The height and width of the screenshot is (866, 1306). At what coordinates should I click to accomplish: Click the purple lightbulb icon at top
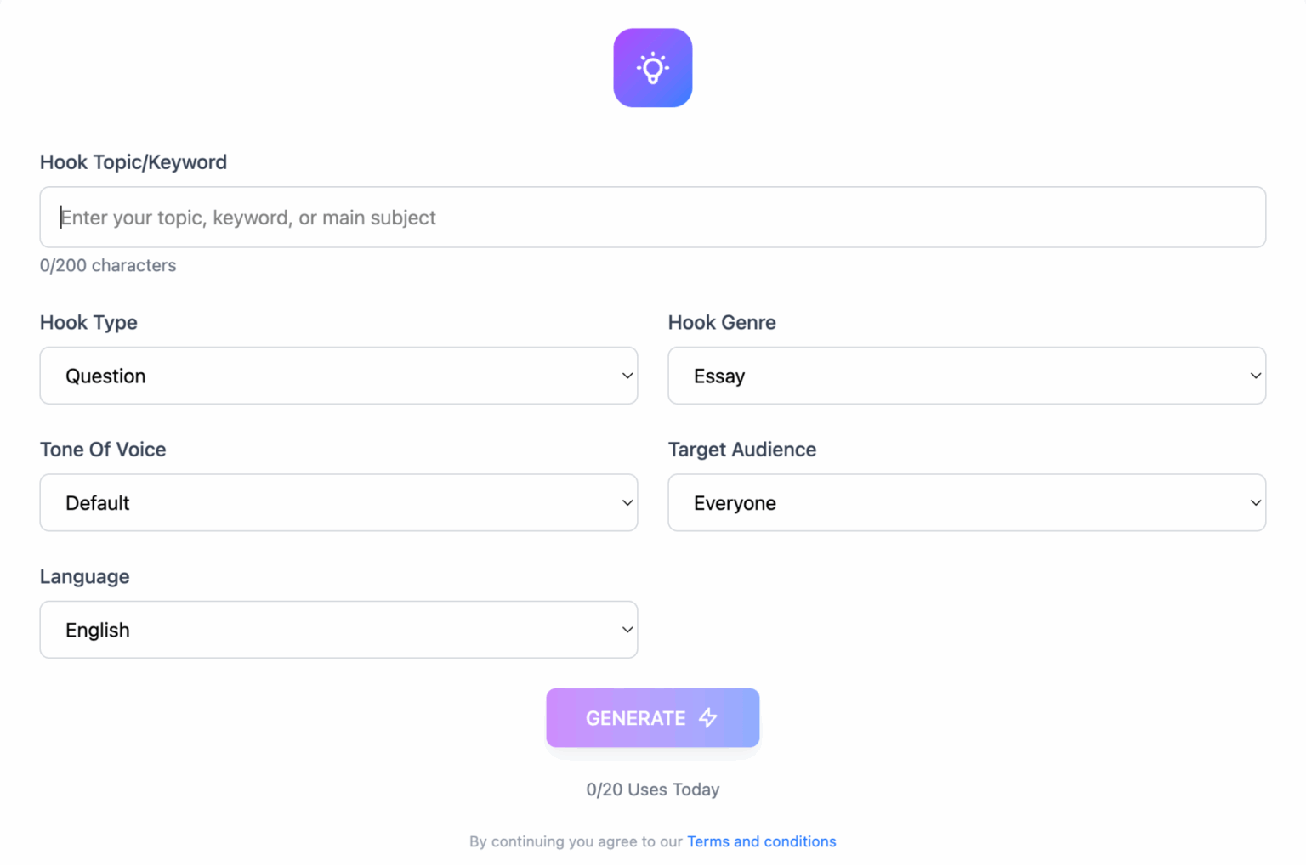pyautogui.click(x=652, y=68)
